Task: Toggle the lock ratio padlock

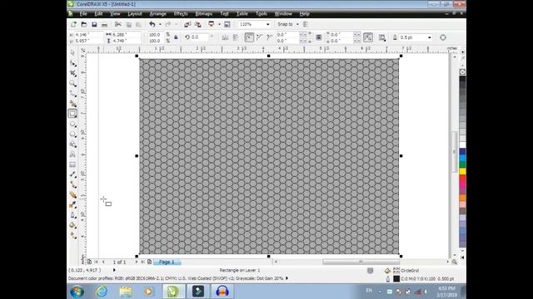Action: 176,37
